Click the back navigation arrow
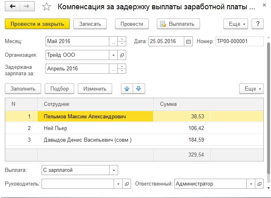Image resolution: width=271 pixels, height=198 pixels. [x=13, y=7]
